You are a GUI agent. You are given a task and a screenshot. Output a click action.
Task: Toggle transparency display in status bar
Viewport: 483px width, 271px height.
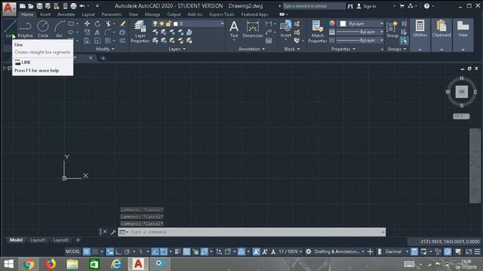pos(186,251)
